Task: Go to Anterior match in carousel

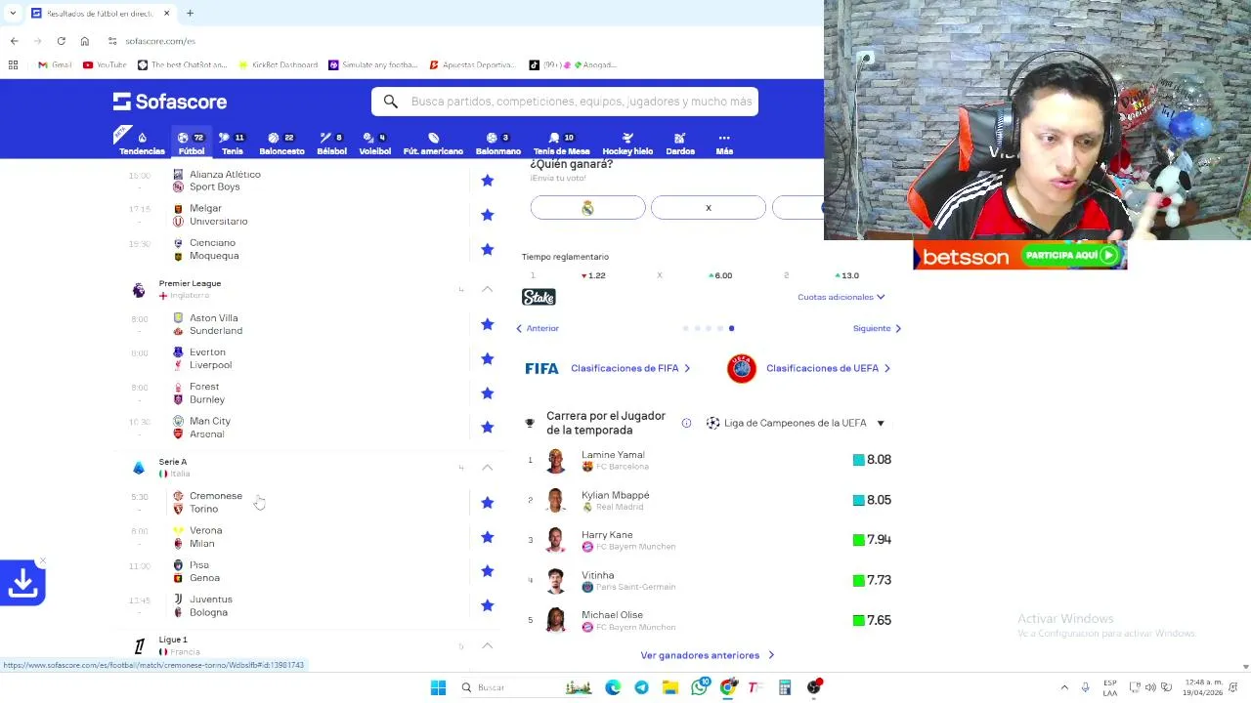Action: click(538, 328)
